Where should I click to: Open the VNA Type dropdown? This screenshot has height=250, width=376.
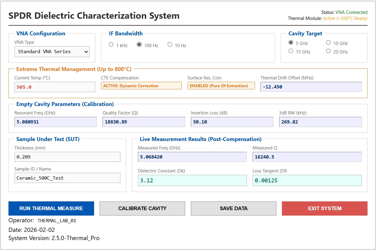coord(52,52)
